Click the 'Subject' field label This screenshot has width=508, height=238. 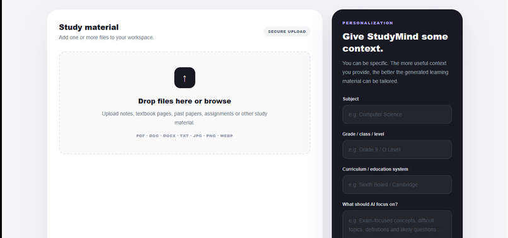350,99
